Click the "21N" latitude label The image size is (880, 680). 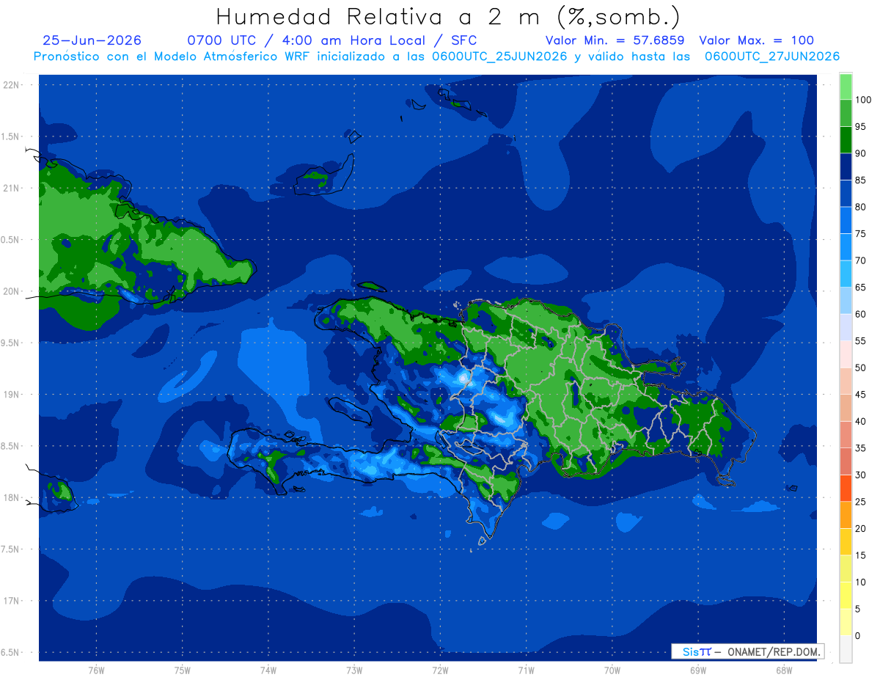(11, 188)
